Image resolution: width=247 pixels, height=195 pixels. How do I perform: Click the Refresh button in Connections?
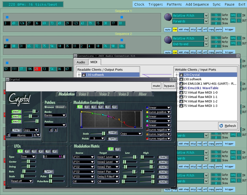(228, 126)
